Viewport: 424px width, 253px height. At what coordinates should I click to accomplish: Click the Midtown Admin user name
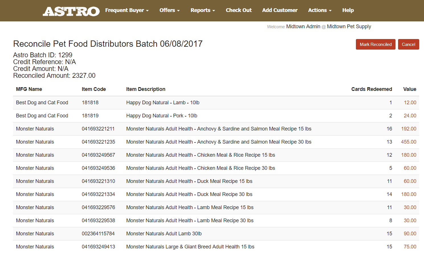click(303, 26)
